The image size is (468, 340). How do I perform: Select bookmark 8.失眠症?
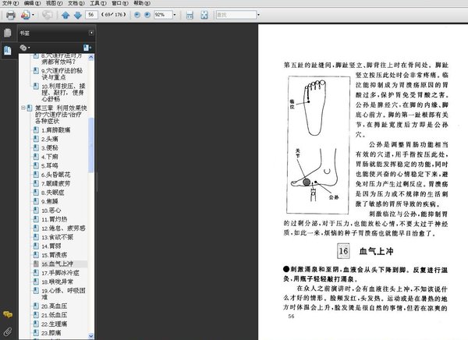pyautogui.click(x=52, y=193)
